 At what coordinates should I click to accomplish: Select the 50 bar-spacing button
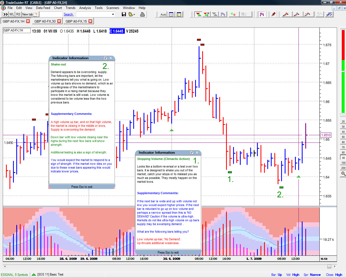pos(343,137)
